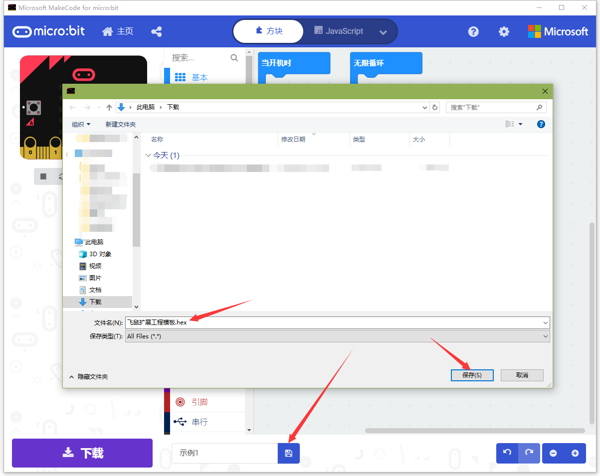Click 隐藏文件夹 to hide folders

click(x=88, y=376)
